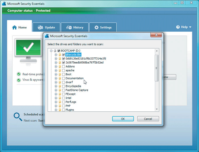Image resolution: width=199 pixels, height=152 pixels.
Task: Uncheck the 3c0875eedb8568ba797f3b52ed checkbox
Action: 64,63
